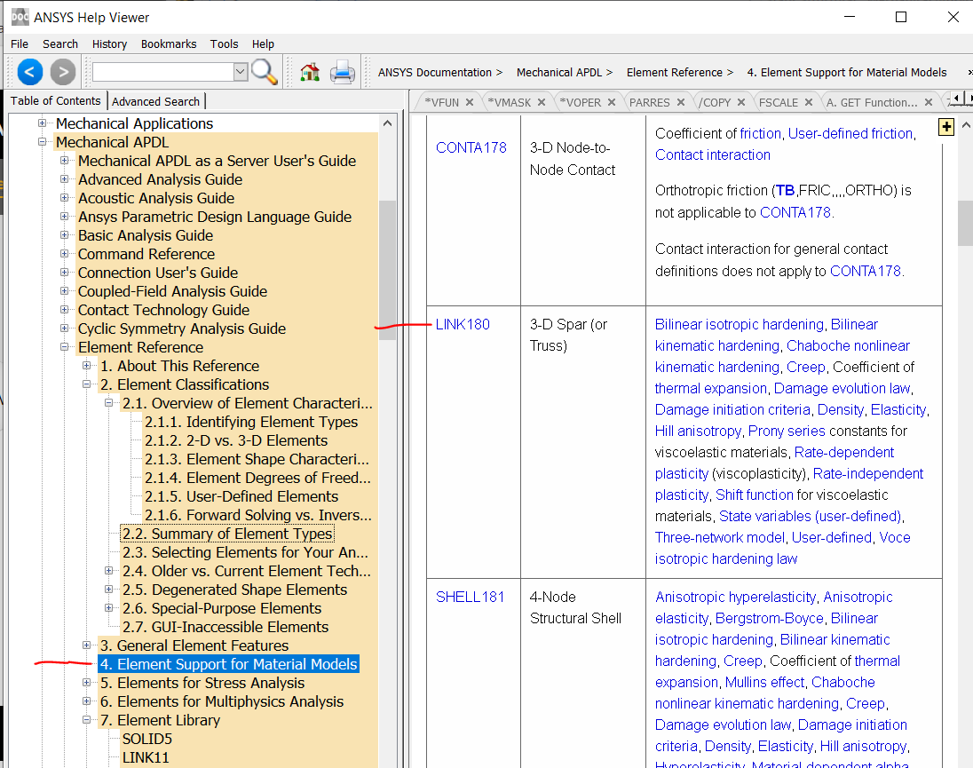Open the LINK180 element link
The image size is (973, 768).
coord(463,324)
